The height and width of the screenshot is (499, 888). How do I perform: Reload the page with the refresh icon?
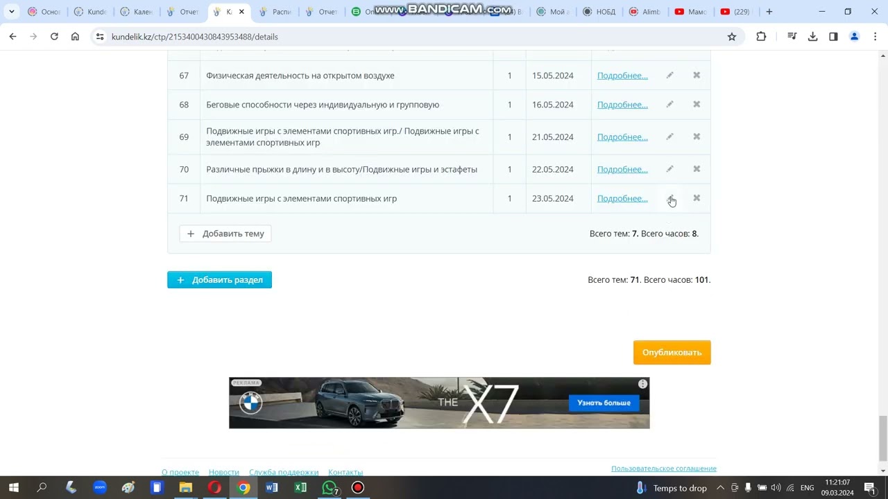coord(54,37)
